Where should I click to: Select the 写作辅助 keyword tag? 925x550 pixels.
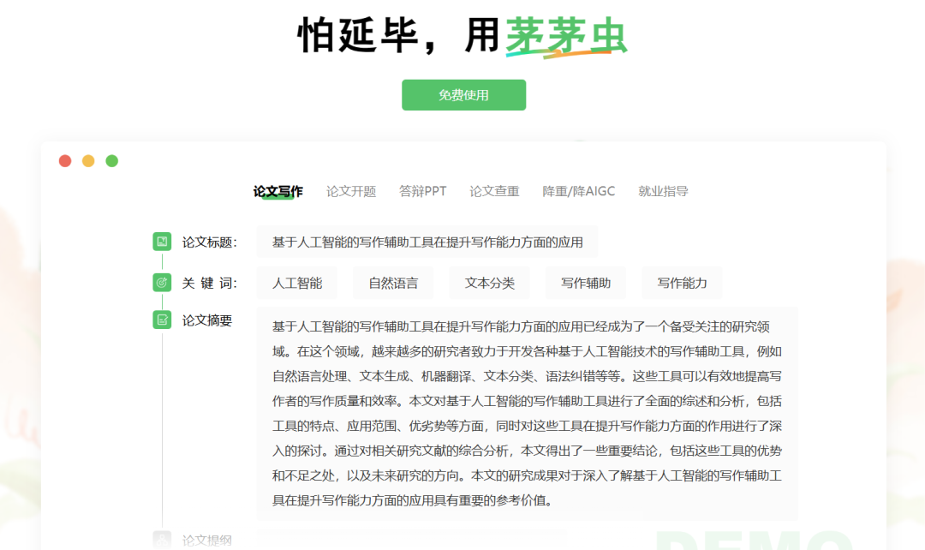(586, 283)
